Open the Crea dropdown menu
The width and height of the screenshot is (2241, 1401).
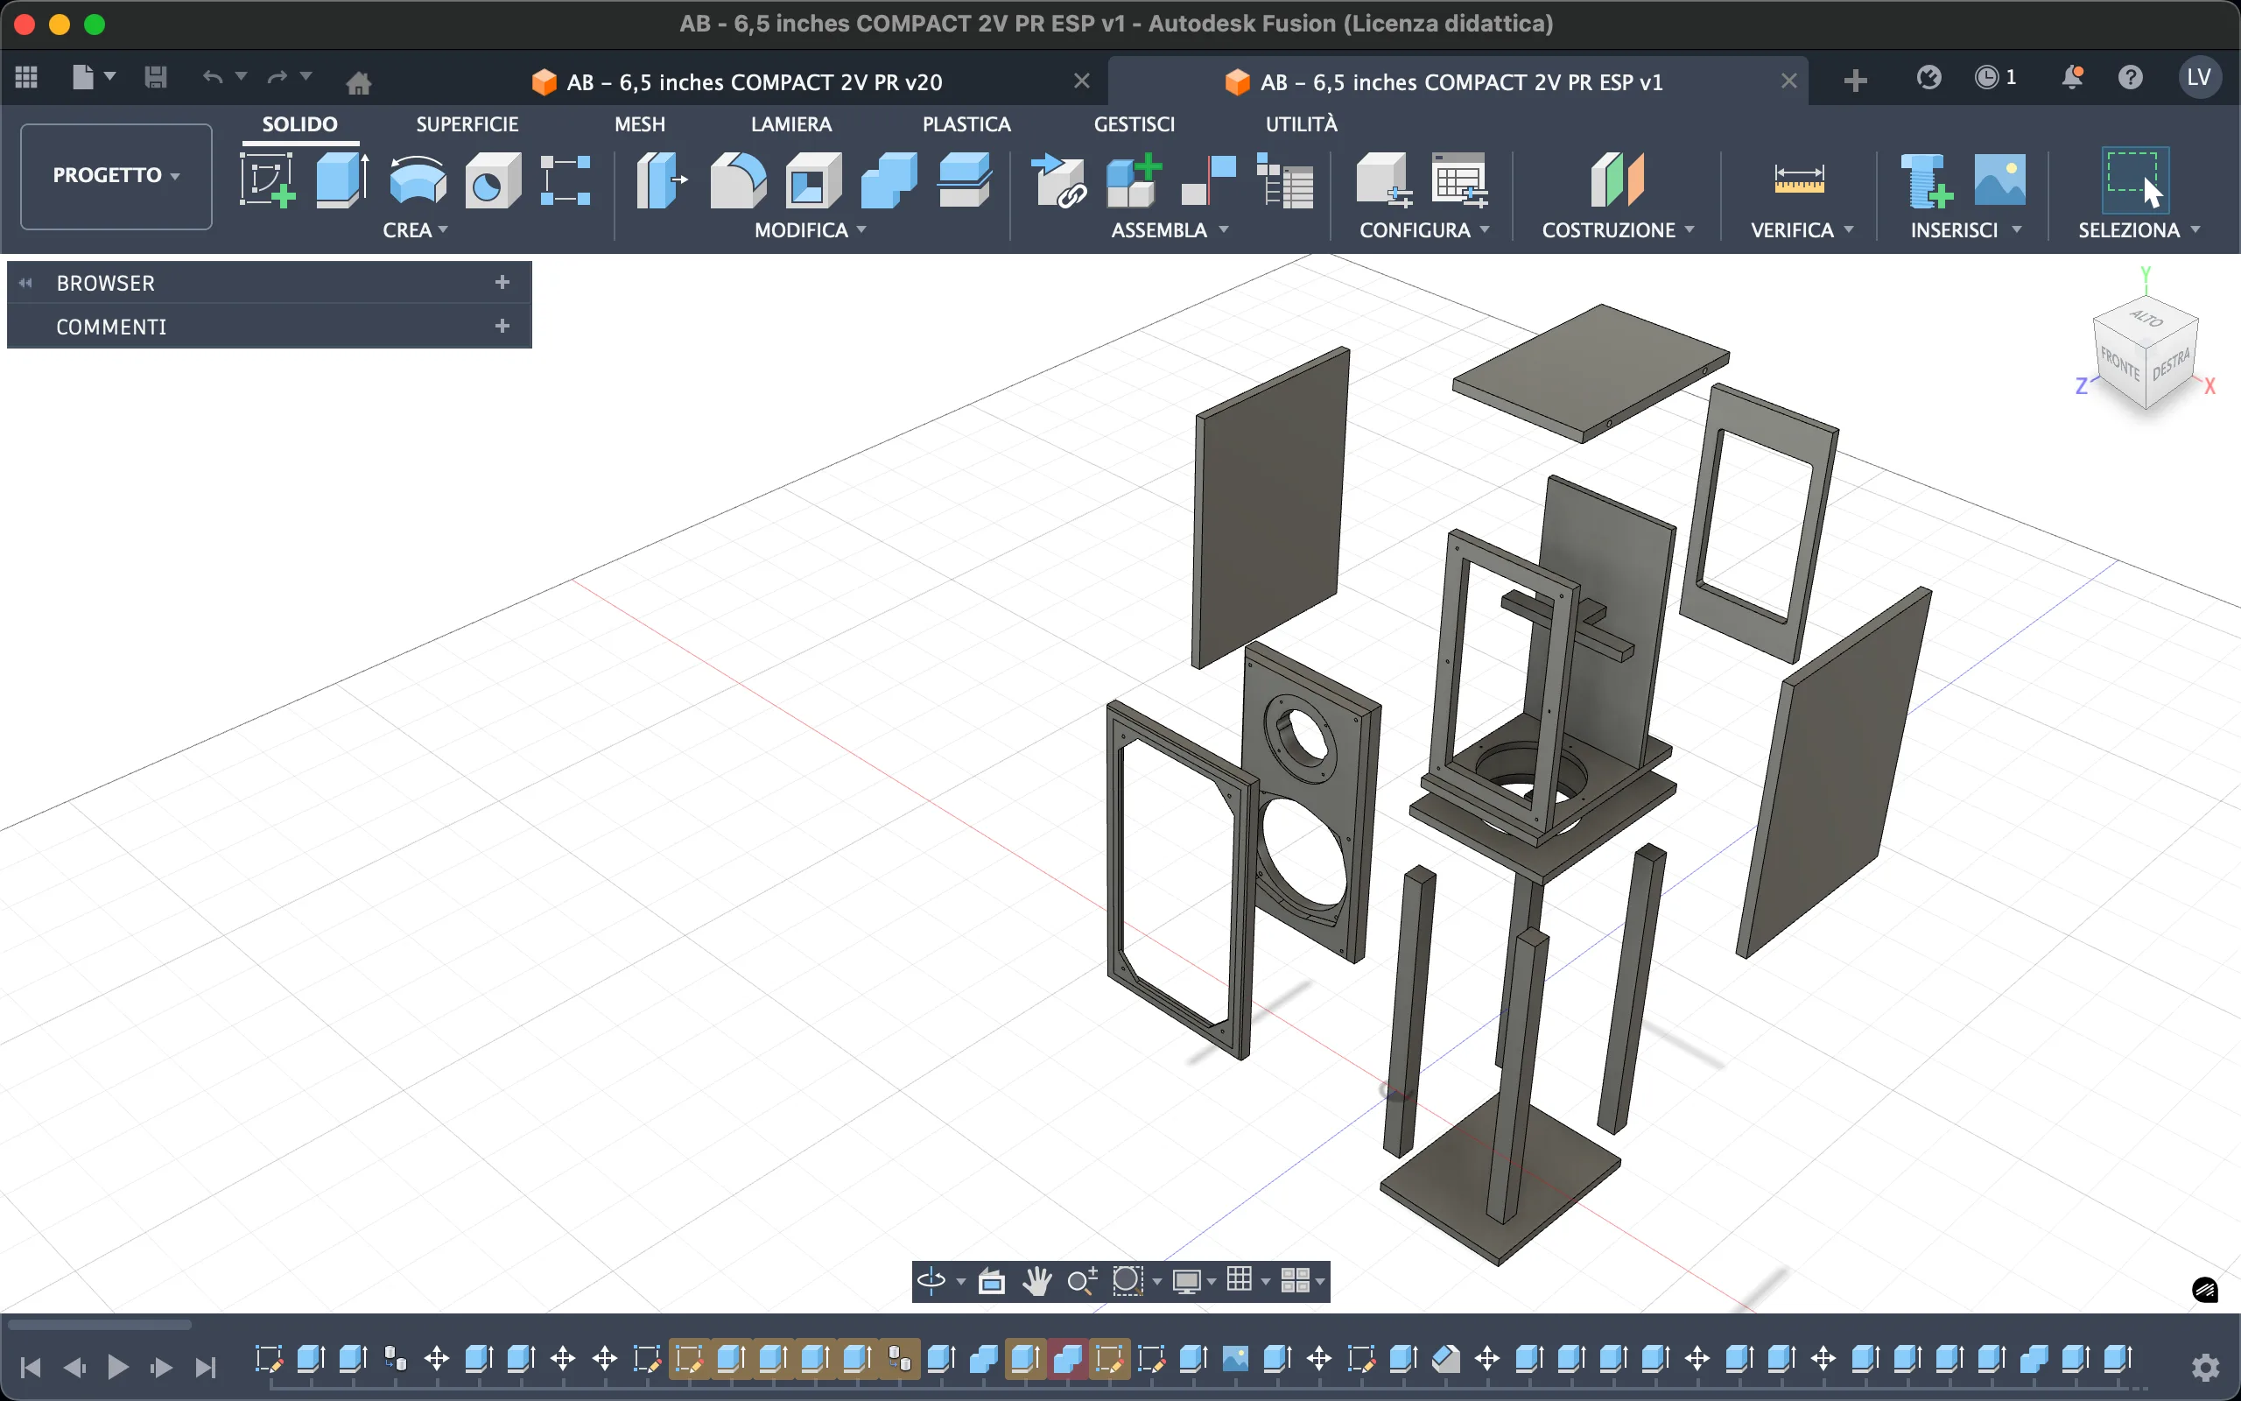415,229
